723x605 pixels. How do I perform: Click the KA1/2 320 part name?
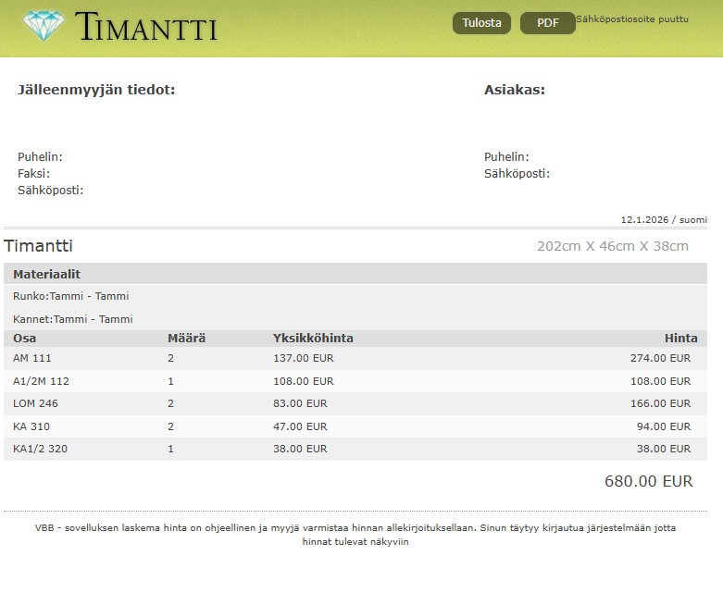[41, 449]
